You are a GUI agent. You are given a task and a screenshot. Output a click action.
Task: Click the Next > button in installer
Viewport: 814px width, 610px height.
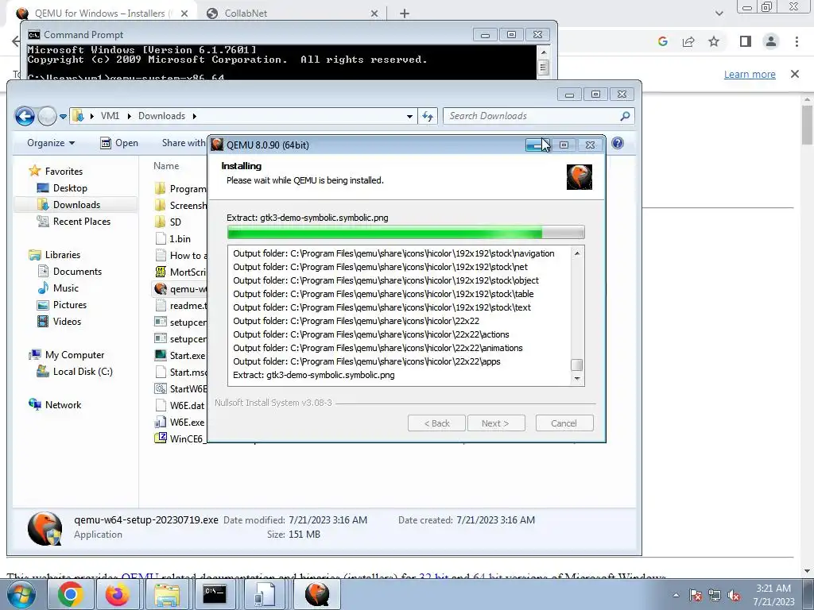point(496,423)
